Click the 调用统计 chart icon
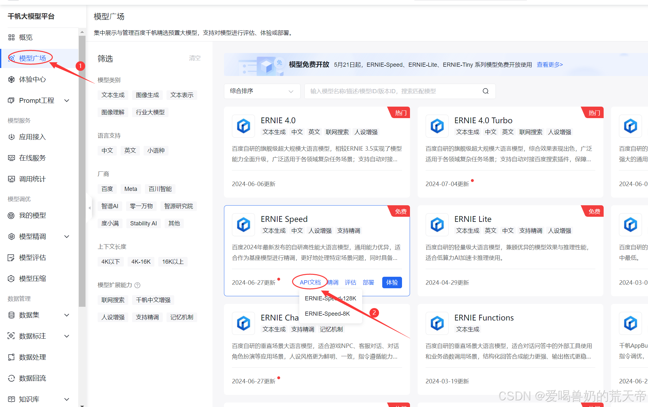This screenshot has width=648, height=407. click(11, 179)
